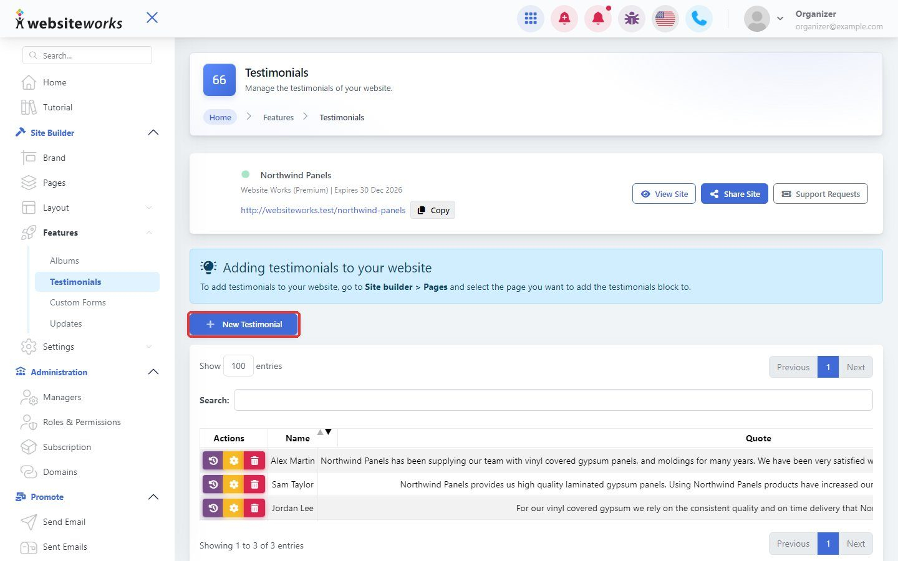Viewport: 898px width, 561px height.
Task: Open Albums in the Features menu
Action: [64, 261]
